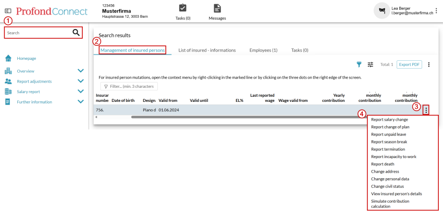The height and width of the screenshot is (223, 443).
Task: Click the ProfondConnect logo
Action: 52,11
